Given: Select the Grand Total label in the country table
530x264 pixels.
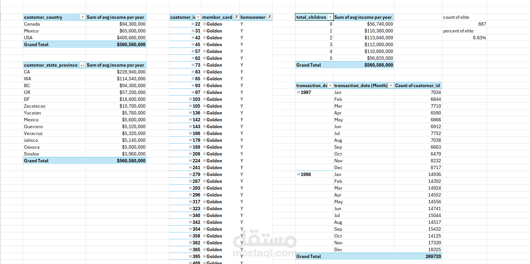Looking at the screenshot, I should pos(54,44).
